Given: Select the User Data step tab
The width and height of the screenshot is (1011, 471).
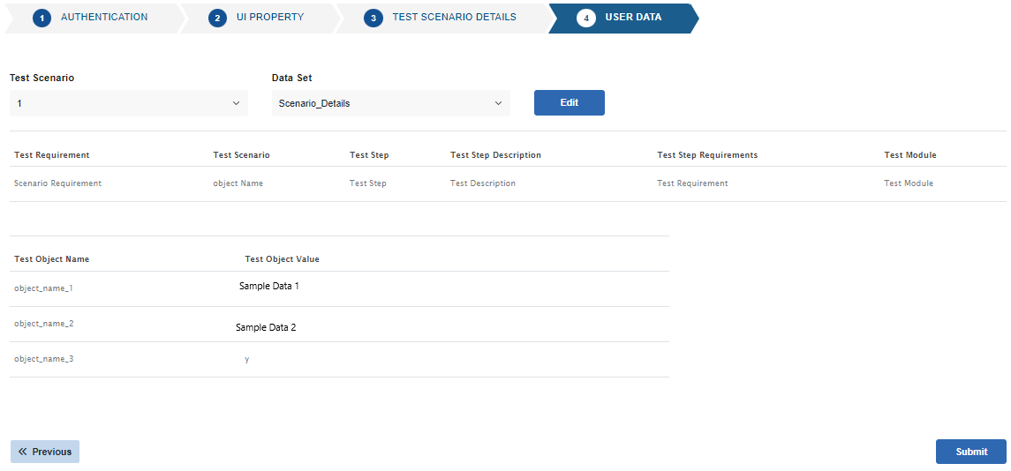Looking at the screenshot, I should 632,18.
